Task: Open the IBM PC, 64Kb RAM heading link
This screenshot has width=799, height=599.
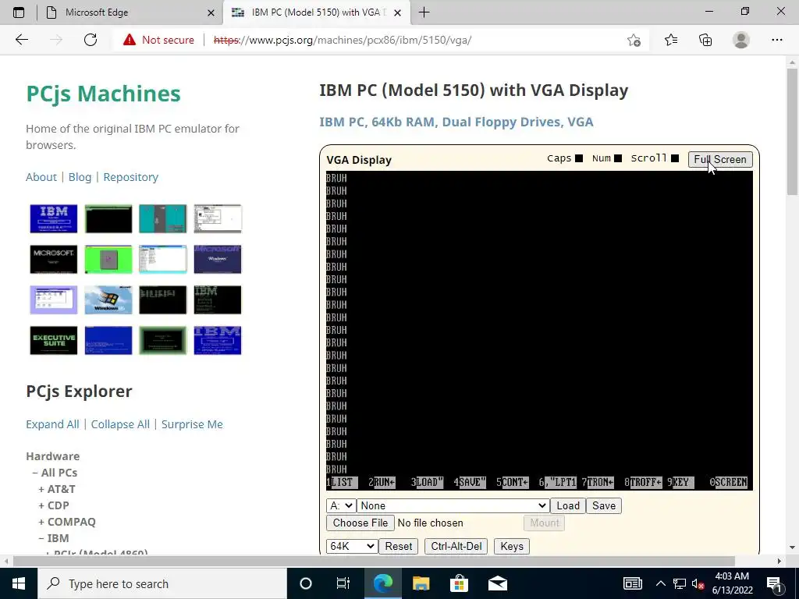Action: point(456,122)
